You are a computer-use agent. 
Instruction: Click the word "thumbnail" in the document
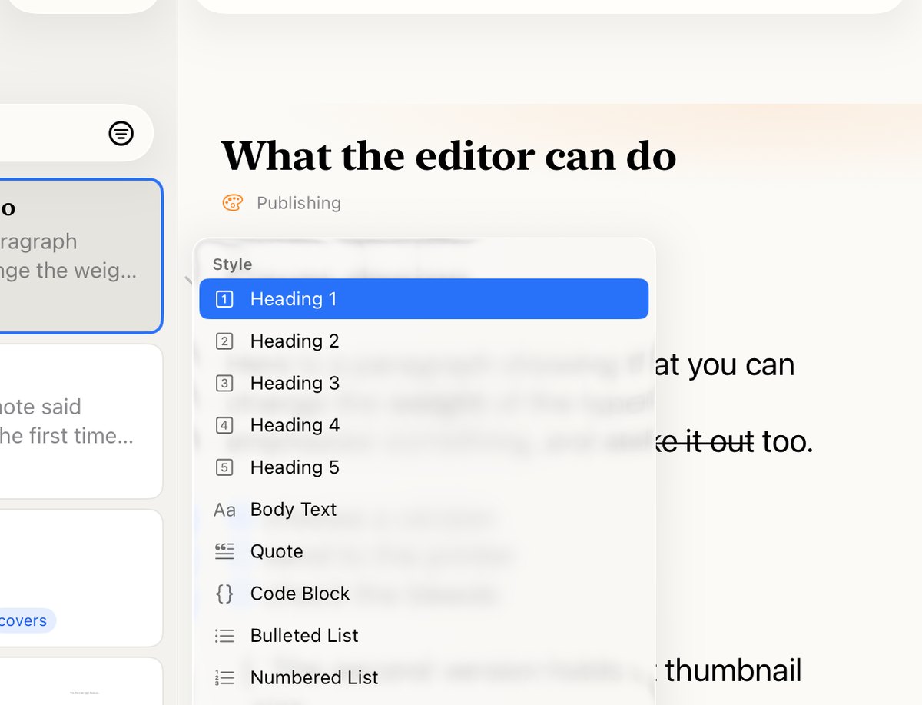click(734, 670)
